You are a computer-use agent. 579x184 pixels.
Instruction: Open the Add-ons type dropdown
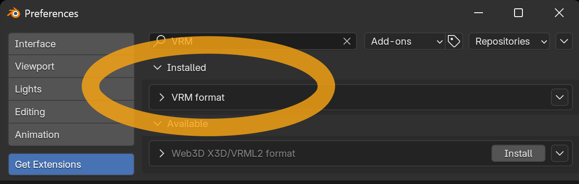pos(404,41)
